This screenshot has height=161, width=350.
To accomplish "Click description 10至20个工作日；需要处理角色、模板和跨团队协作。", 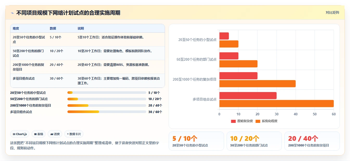I will point(115,51).
